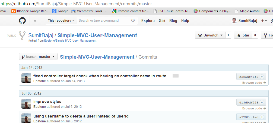Open the plus create-new menu
Viewport: 273px width, 124px height.
coord(264,21)
